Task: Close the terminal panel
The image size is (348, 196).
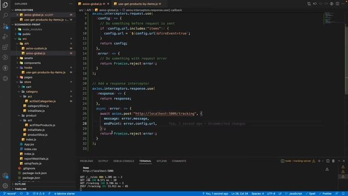Action: 344,161
